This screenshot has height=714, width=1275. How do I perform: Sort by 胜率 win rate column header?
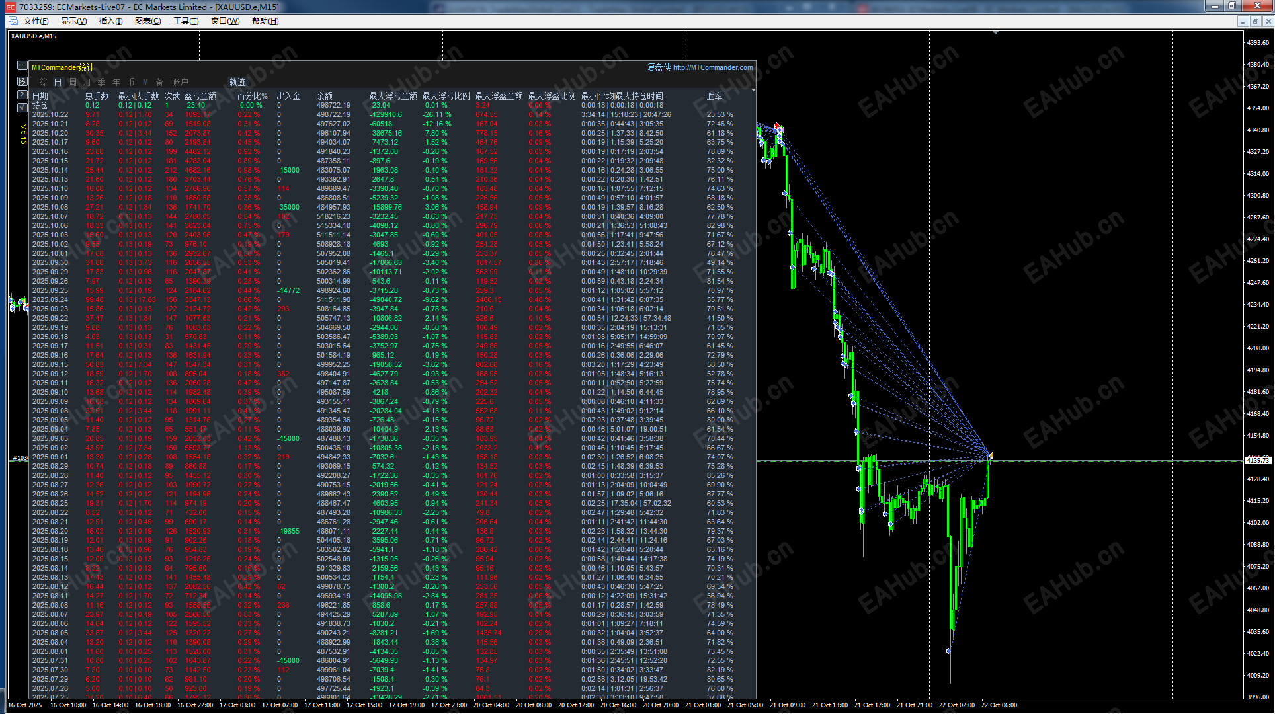click(714, 96)
